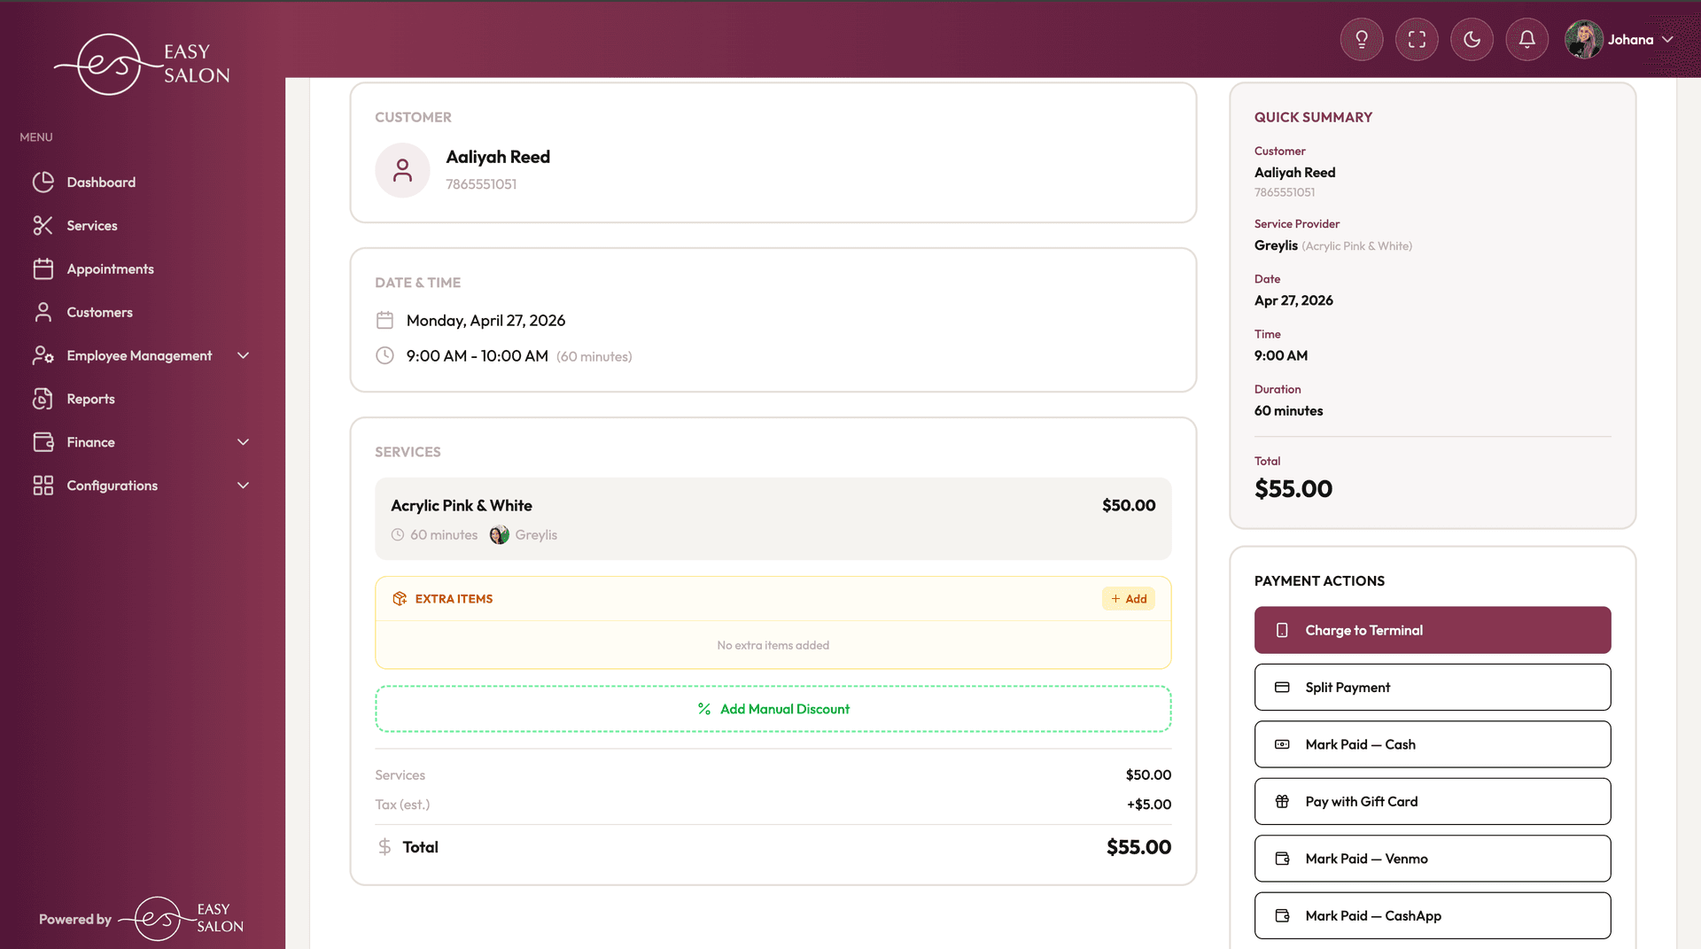This screenshot has height=949, width=1701.
Task: Click Greylis avatar thumbnail in Services
Action: click(499, 534)
